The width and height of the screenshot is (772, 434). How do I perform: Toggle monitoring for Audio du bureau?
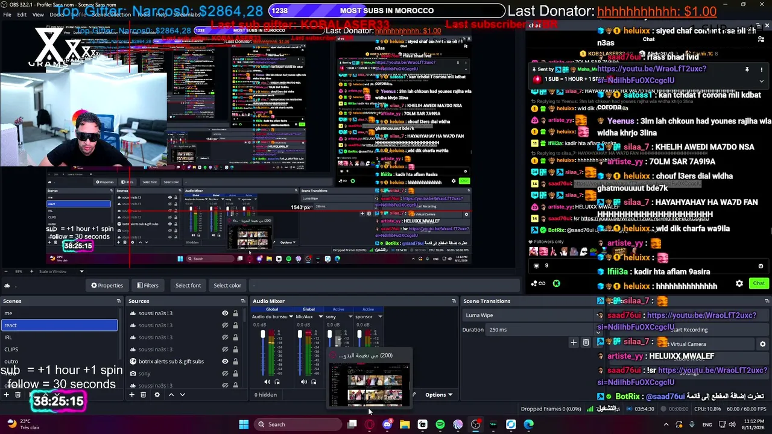(277, 382)
